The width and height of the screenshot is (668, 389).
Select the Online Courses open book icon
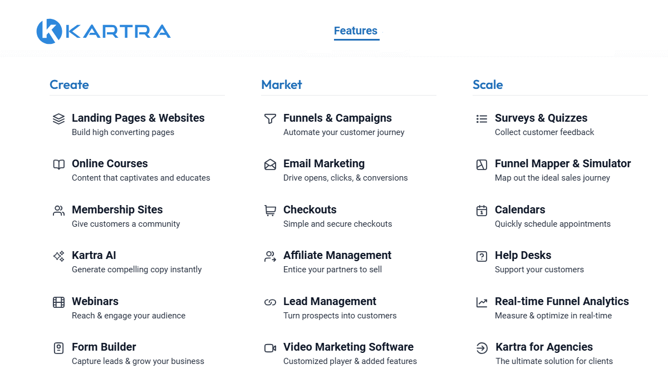(x=58, y=164)
